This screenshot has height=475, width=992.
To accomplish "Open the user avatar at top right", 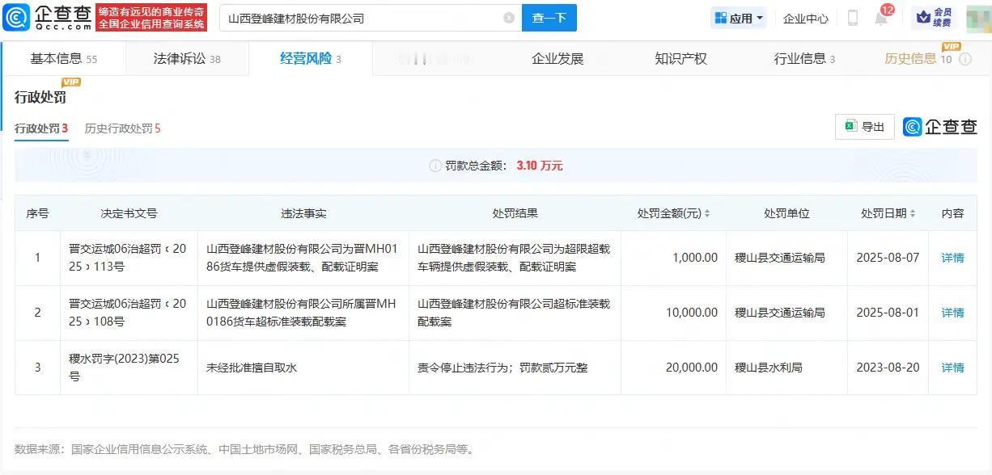I will pos(977,18).
